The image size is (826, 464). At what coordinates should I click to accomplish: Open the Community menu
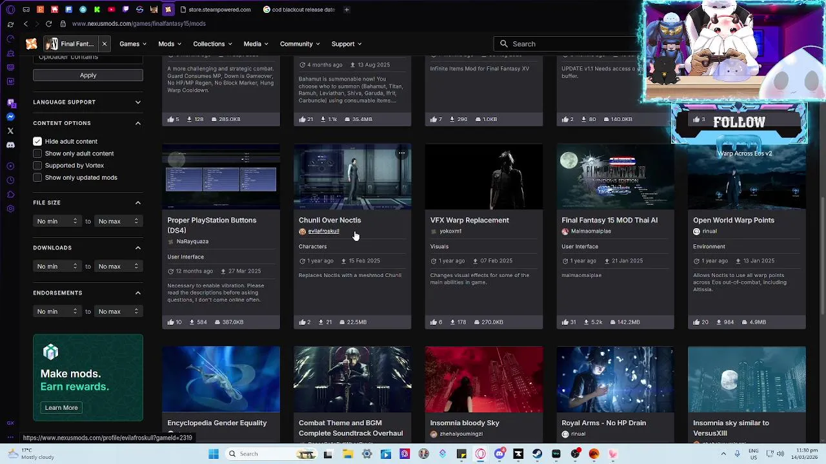[300, 44]
